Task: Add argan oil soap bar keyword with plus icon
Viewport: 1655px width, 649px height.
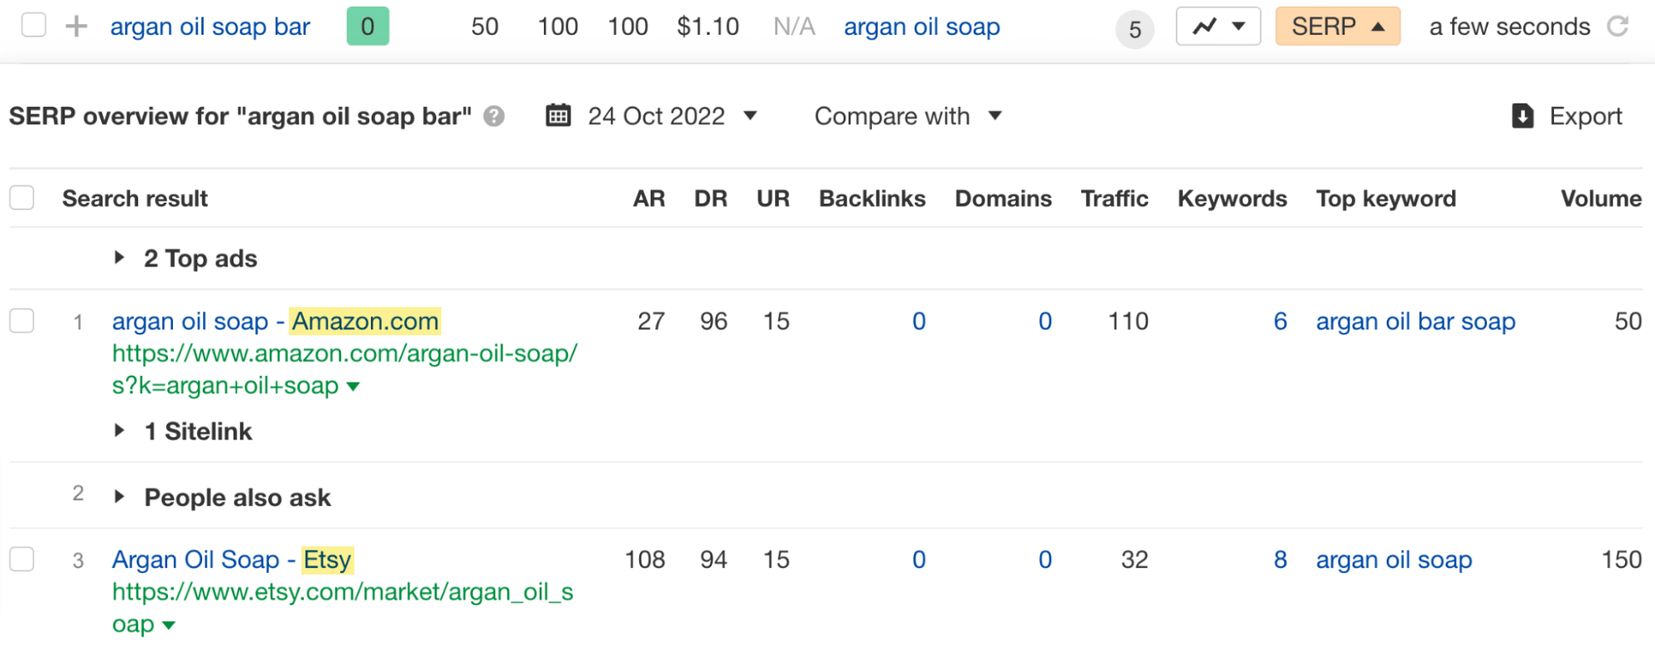Action: pyautogui.click(x=76, y=26)
